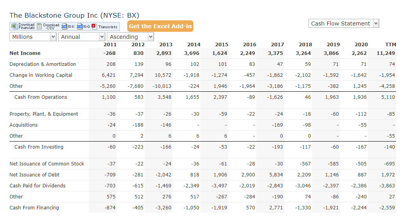Open the Ascending sort order dropdown
Viewport: 406px width, 218px height.
pos(130,37)
